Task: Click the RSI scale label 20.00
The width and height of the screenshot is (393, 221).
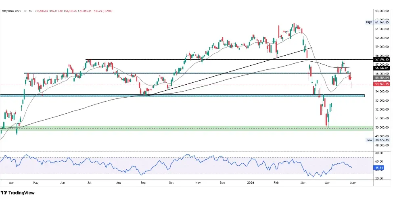Action: [x=379, y=178]
